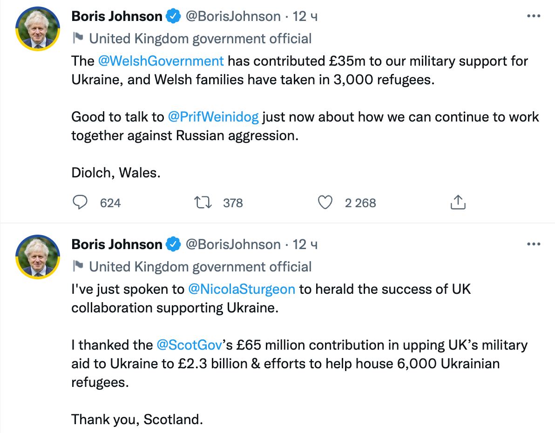
Task: Open the @WelshGovernment mention link
Action: (161, 61)
